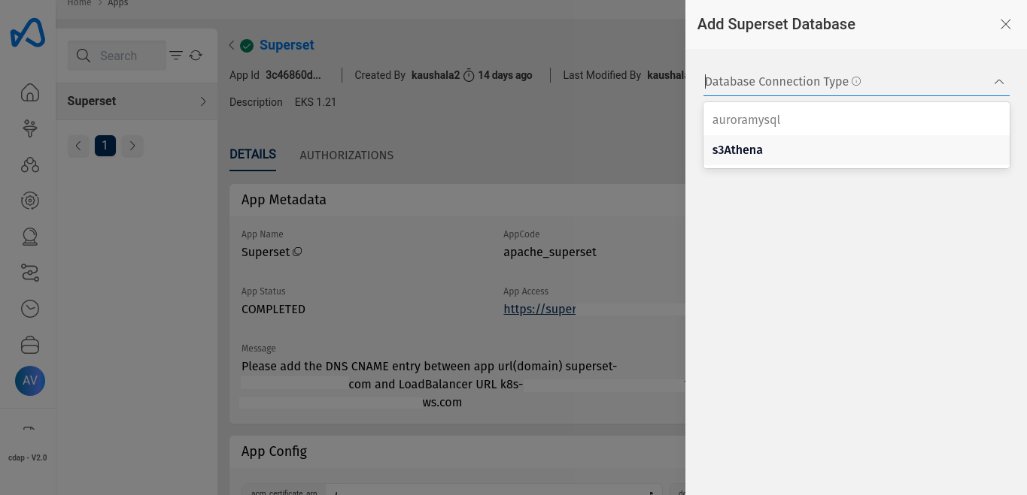Focus the Search input field
This screenshot has width=1027, height=495.
[x=117, y=56]
